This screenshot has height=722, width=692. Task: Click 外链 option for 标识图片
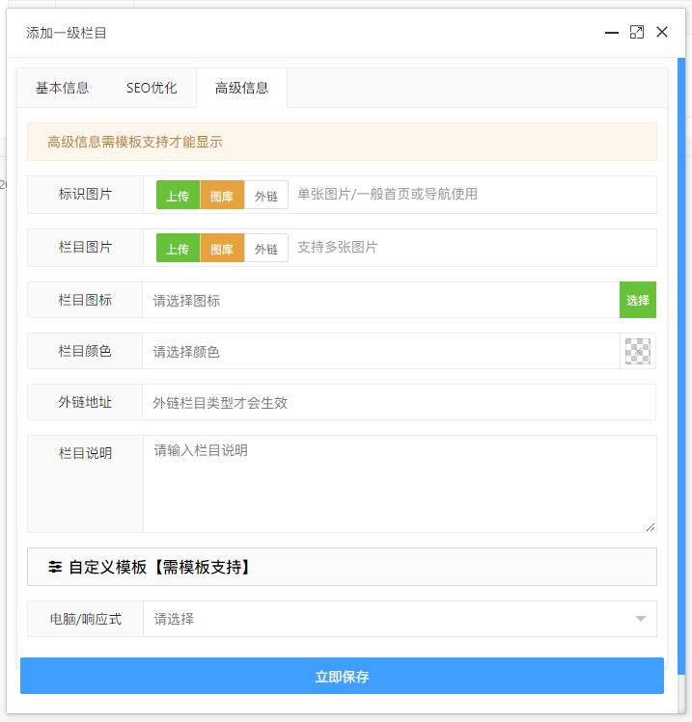click(265, 196)
